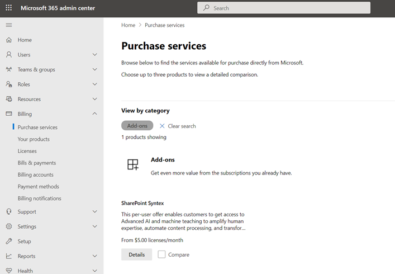Open Payment methods page
The width and height of the screenshot is (395, 274).
39,187
